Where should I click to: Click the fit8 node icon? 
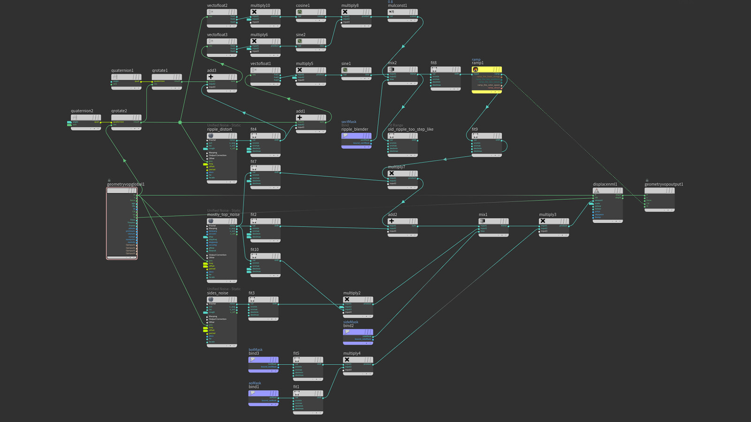point(434,69)
